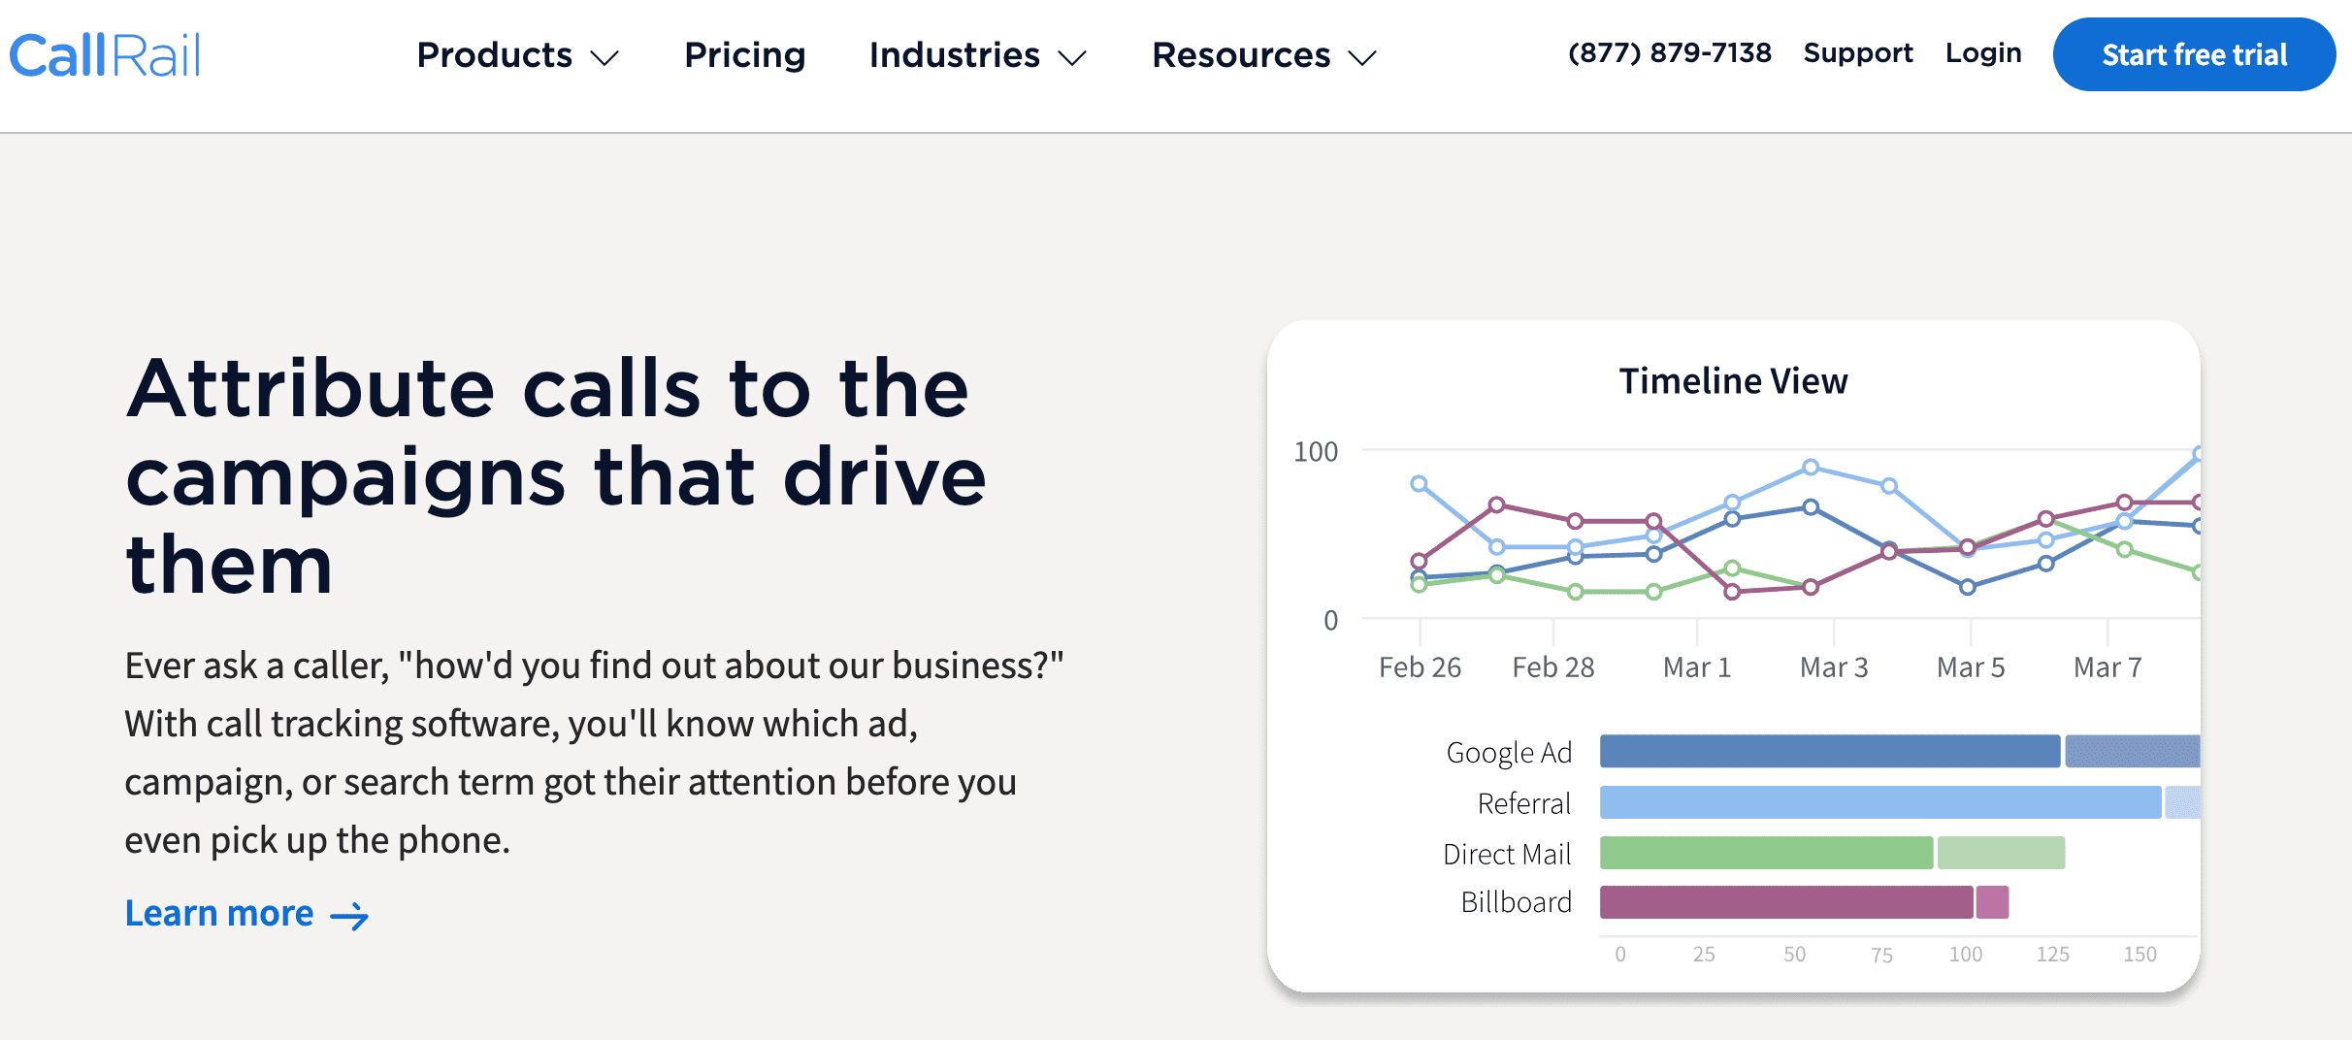Screen dimensions: 2352x1040
Task: Select the Referral bar label
Action: pyautogui.click(x=1523, y=802)
